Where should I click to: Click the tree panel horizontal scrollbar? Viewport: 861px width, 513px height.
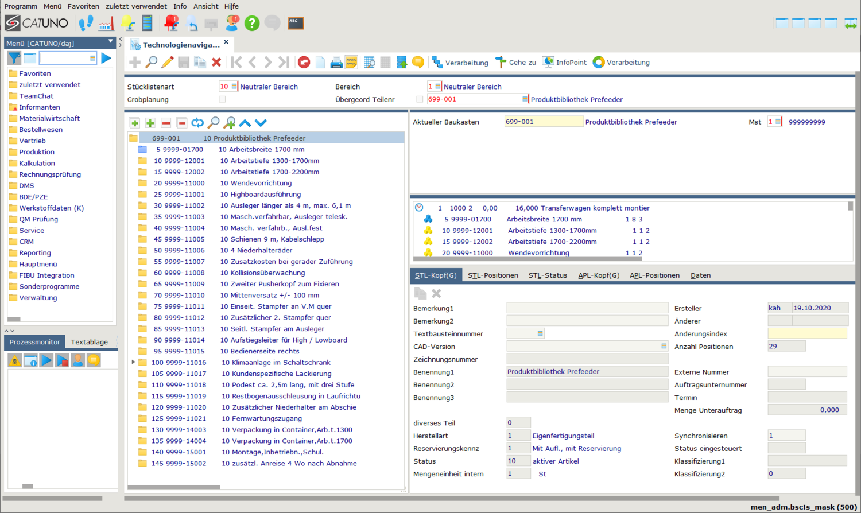point(173,487)
